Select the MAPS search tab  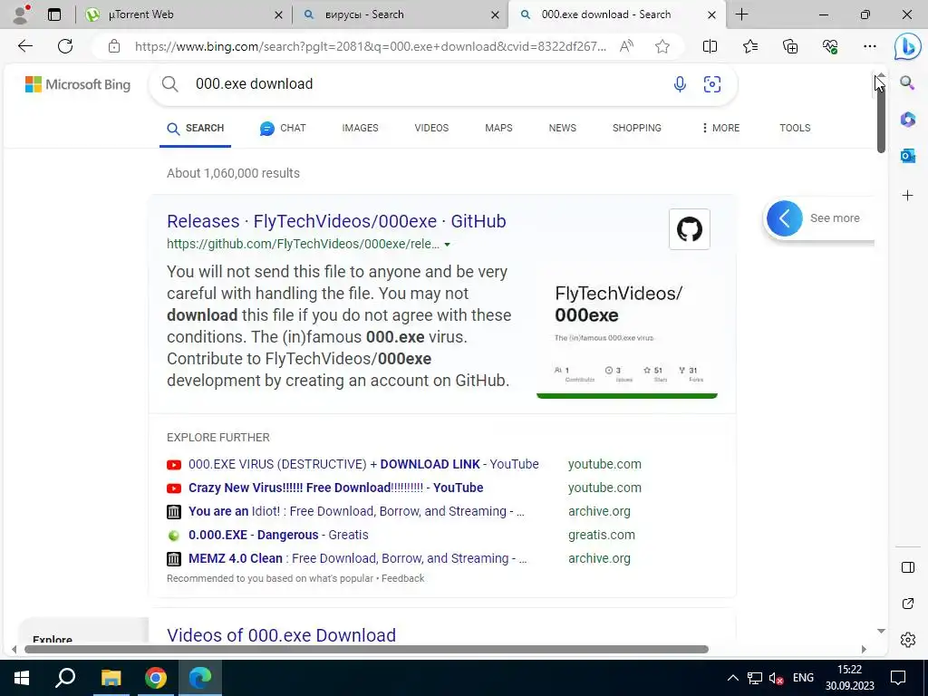tap(498, 128)
